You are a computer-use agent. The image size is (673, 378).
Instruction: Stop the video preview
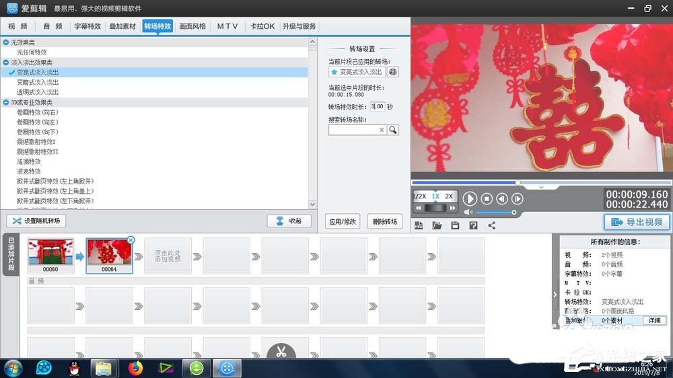click(x=487, y=198)
